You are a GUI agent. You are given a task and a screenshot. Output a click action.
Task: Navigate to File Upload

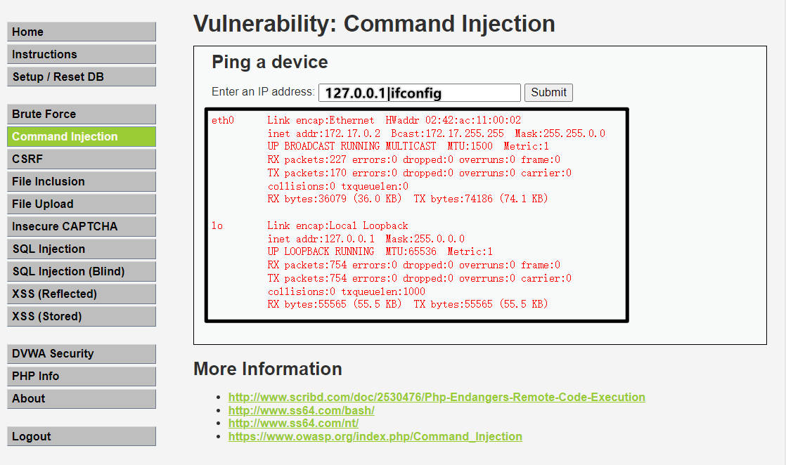[x=82, y=204]
